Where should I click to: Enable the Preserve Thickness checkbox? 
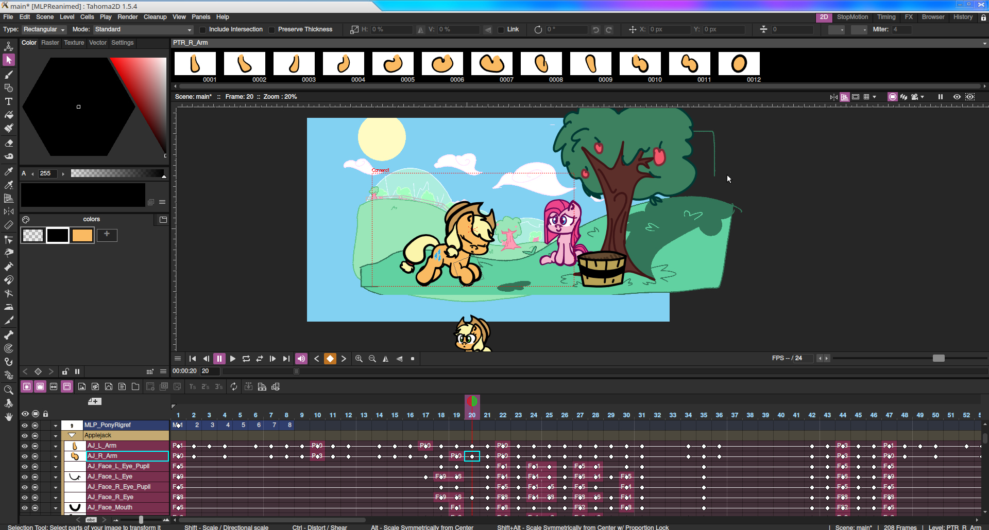tap(272, 30)
